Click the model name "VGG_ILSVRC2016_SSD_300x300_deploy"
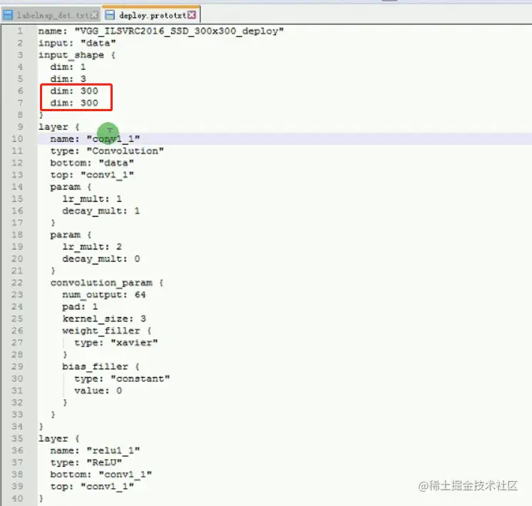The height and width of the screenshot is (506, 532). click(x=179, y=31)
